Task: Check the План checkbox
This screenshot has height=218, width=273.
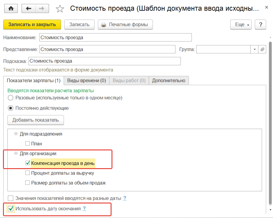Action: coord(28,144)
